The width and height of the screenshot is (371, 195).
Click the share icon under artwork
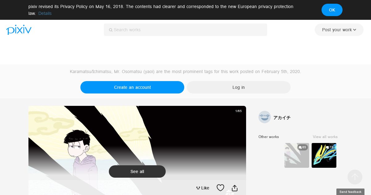click(x=235, y=188)
